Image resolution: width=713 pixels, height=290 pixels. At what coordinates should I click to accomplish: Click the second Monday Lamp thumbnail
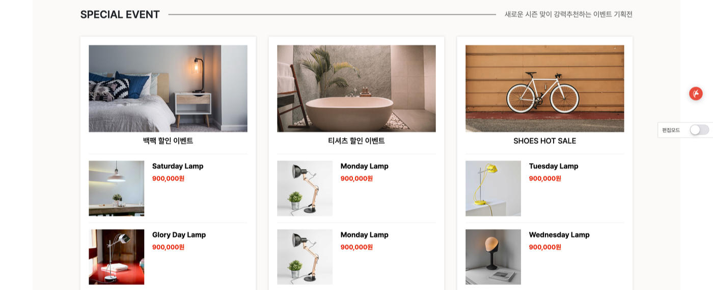(x=305, y=257)
